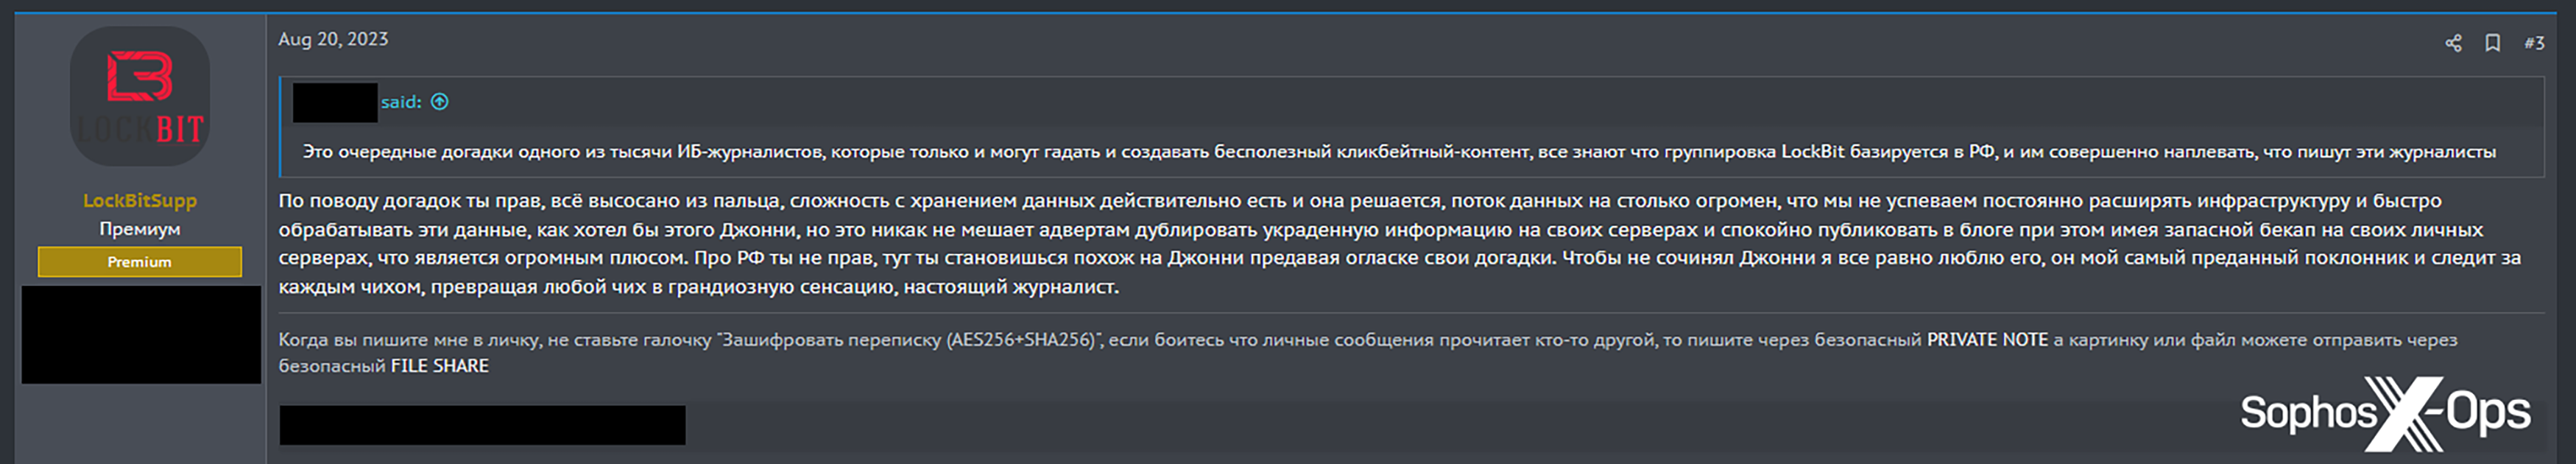Click FILE SHARE in the signature
Viewport: 2576px width, 464px height.
439,366
